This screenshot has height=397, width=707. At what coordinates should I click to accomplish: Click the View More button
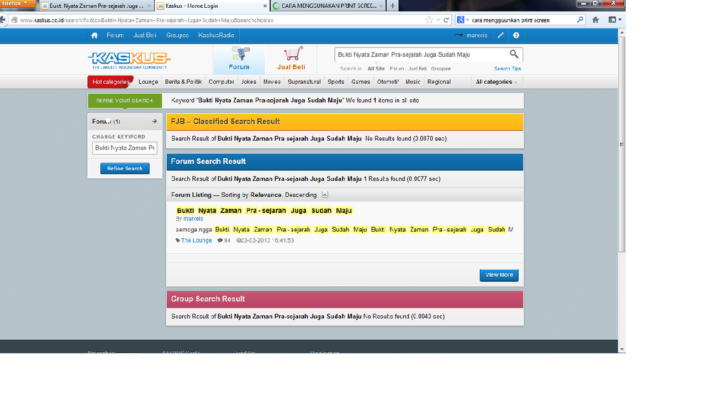point(499,275)
